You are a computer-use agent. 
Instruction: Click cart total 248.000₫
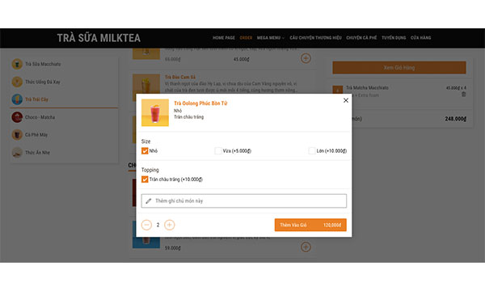[455, 119]
